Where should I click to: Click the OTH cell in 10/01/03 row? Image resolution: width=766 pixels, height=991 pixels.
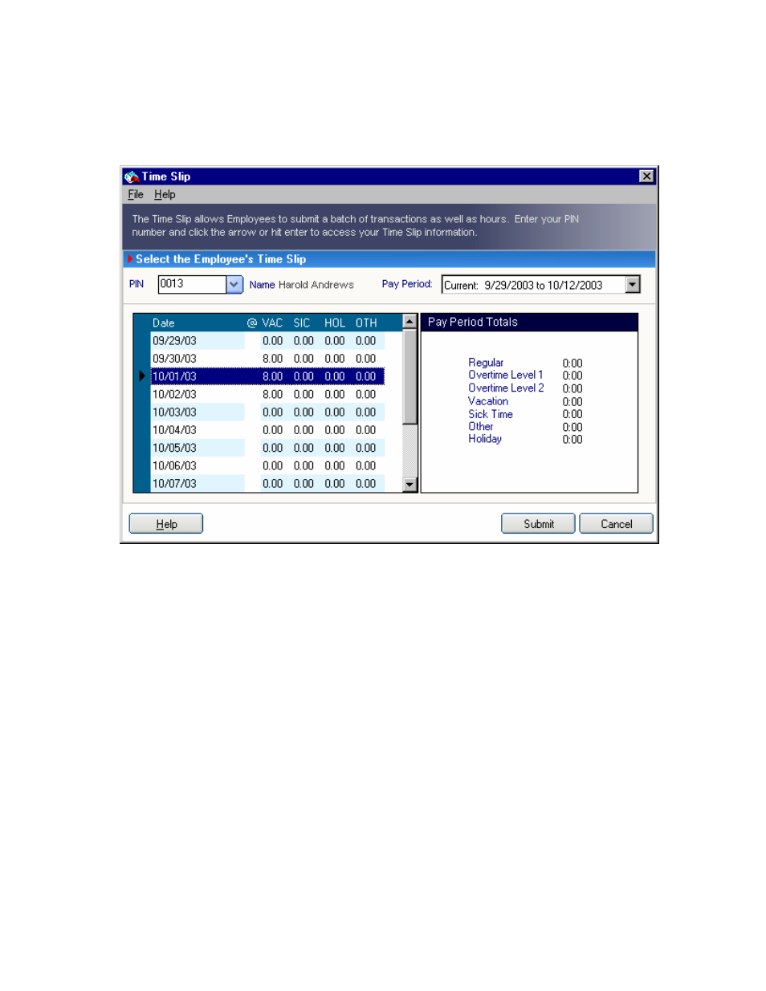pos(366,376)
